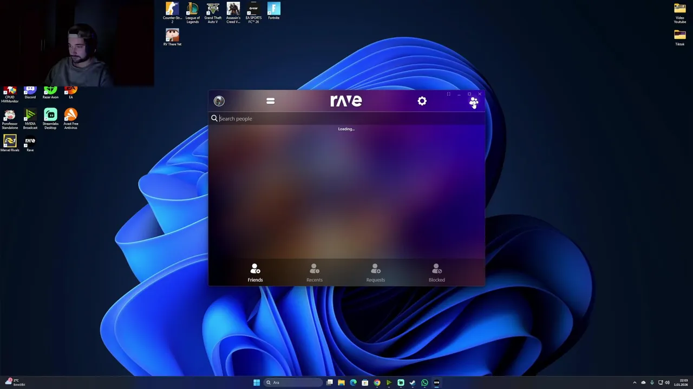Viewport: 693px width, 389px height.
Task: Select the RV There Yet desktop shortcut
Action: coord(172,38)
